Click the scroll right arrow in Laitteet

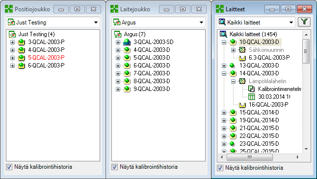tap(297, 157)
